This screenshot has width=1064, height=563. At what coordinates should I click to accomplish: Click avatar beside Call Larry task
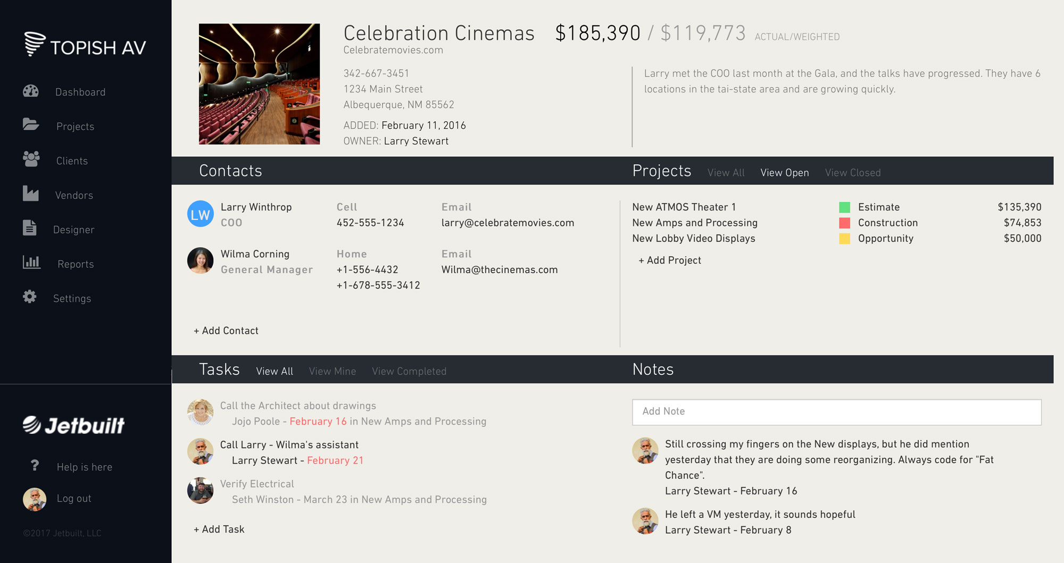[201, 451]
